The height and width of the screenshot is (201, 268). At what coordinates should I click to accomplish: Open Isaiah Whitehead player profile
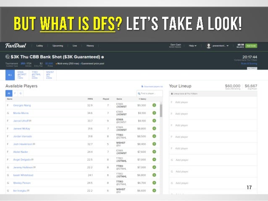click(23, 175)
